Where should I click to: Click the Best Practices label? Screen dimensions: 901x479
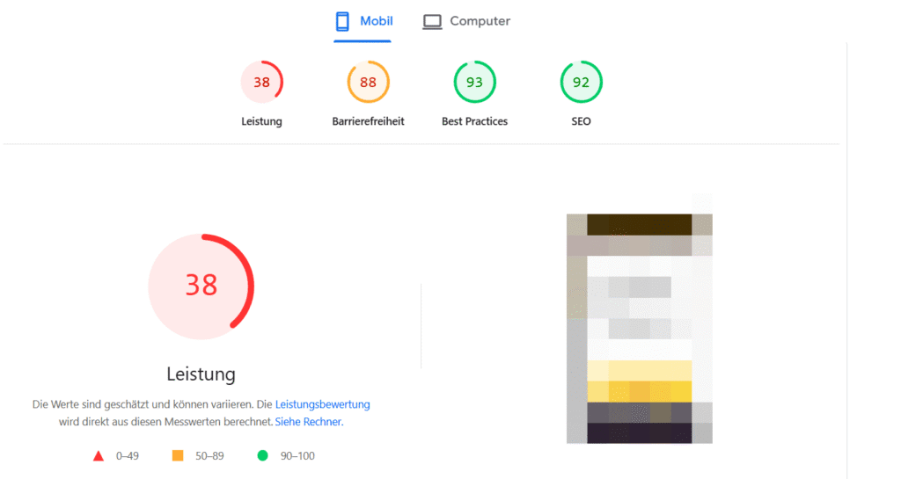[x=474, y=121]
